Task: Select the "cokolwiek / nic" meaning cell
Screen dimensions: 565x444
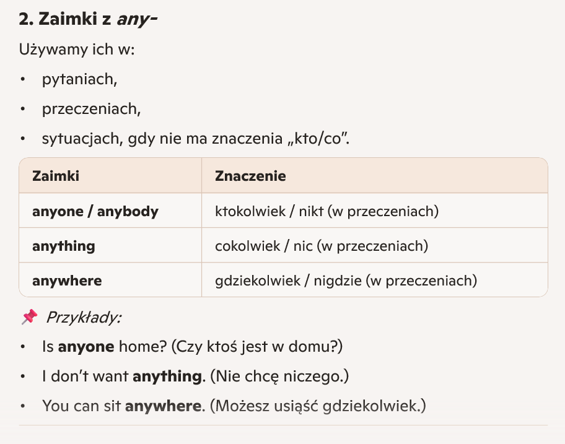Action: [x=322, y=246]
